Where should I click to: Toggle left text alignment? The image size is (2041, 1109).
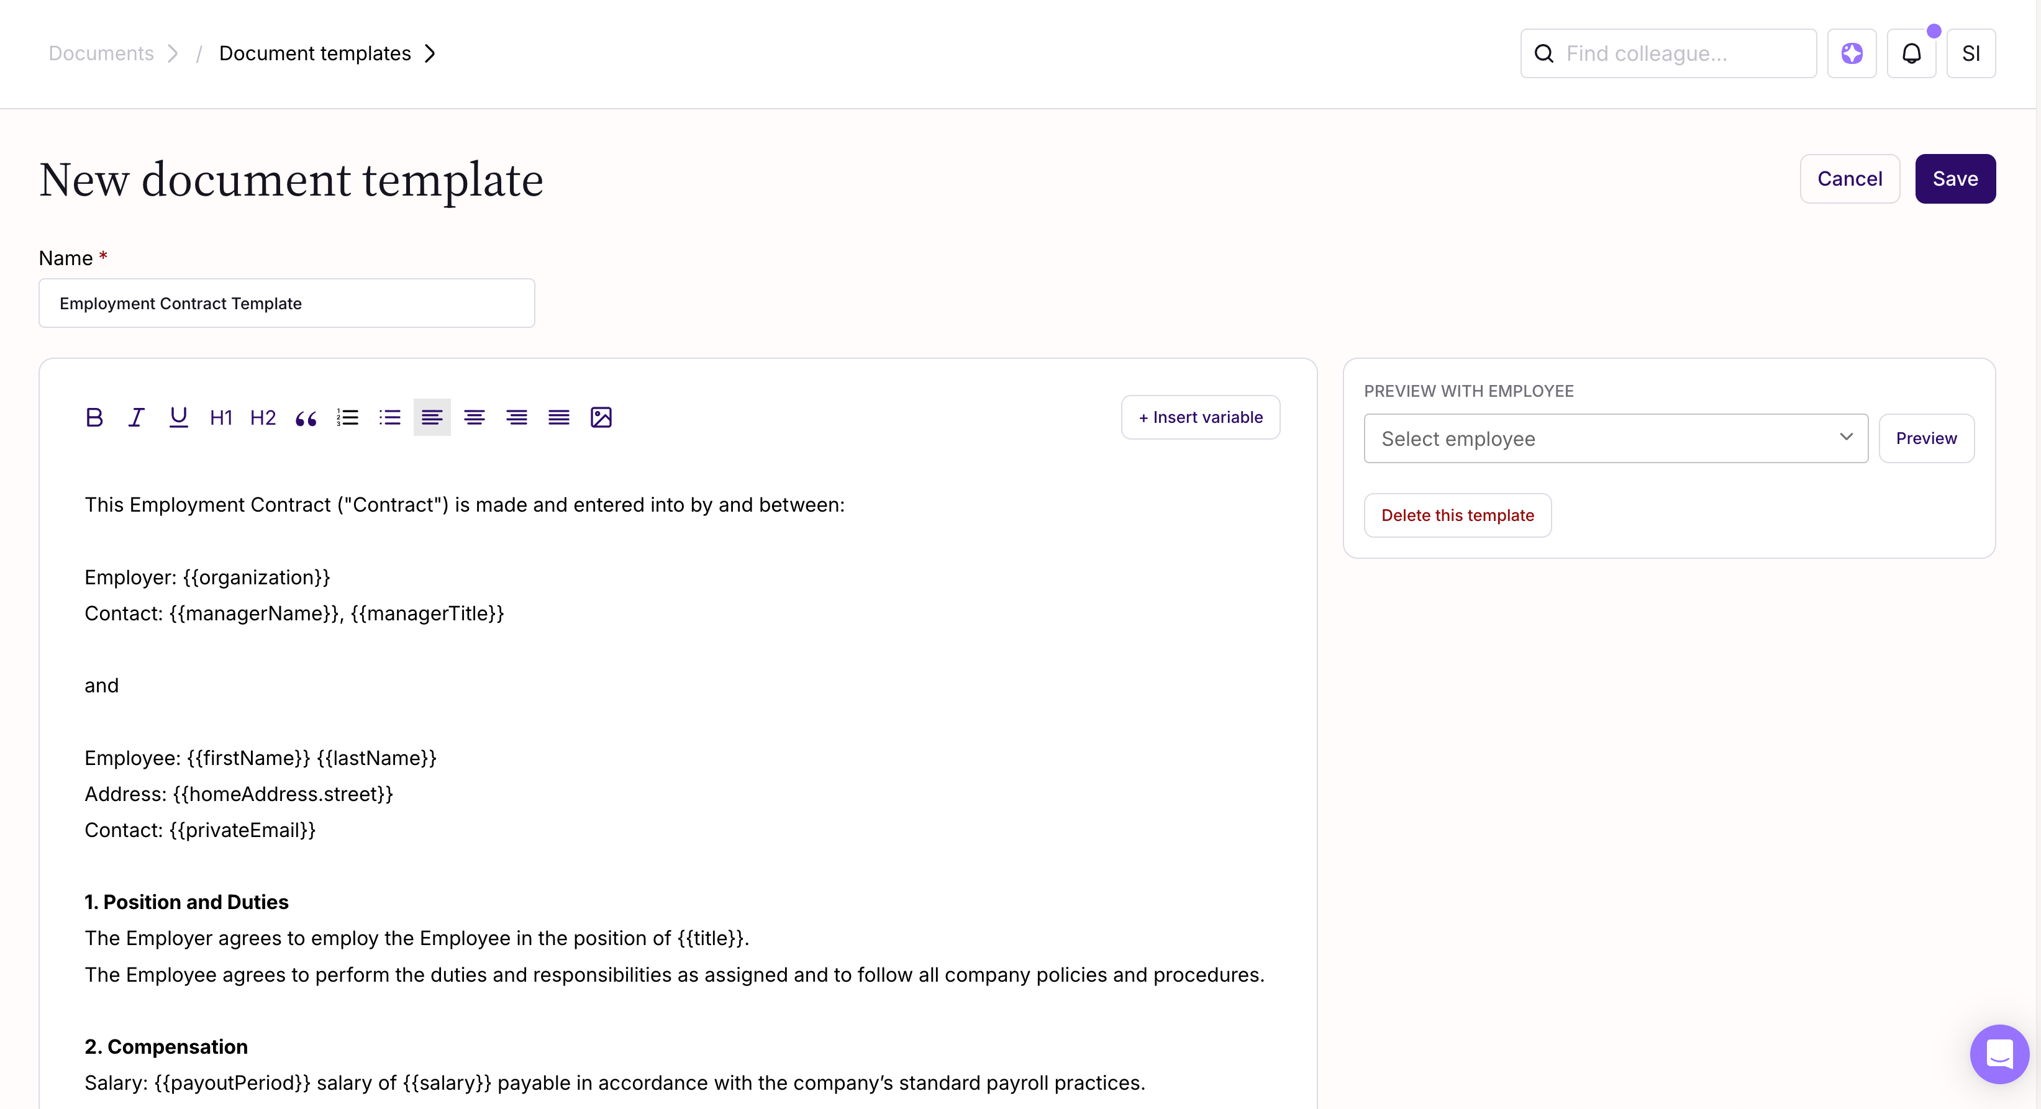(x=432, y=417)
